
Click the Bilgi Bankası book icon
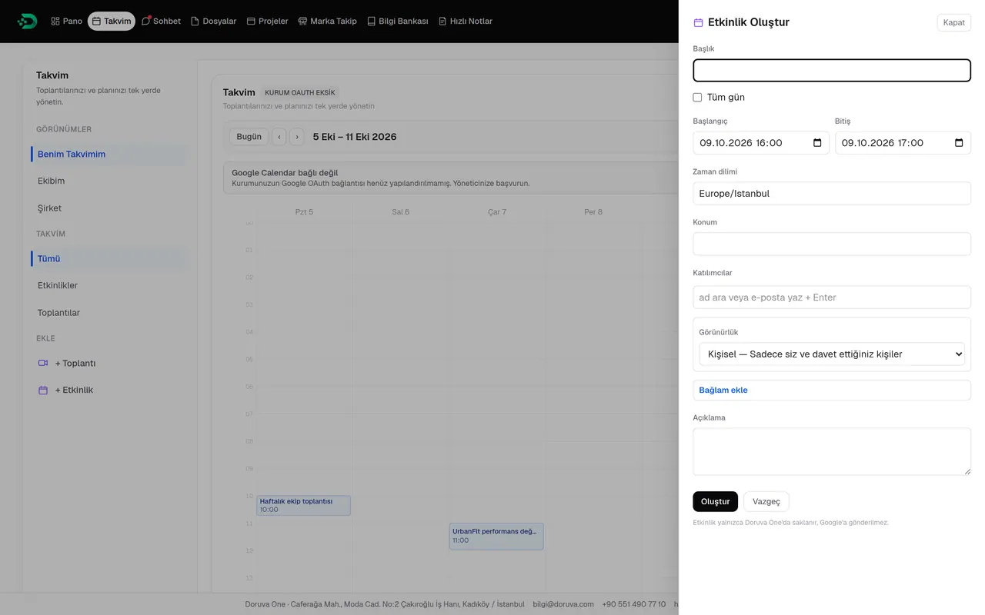[x=371, y=22]
